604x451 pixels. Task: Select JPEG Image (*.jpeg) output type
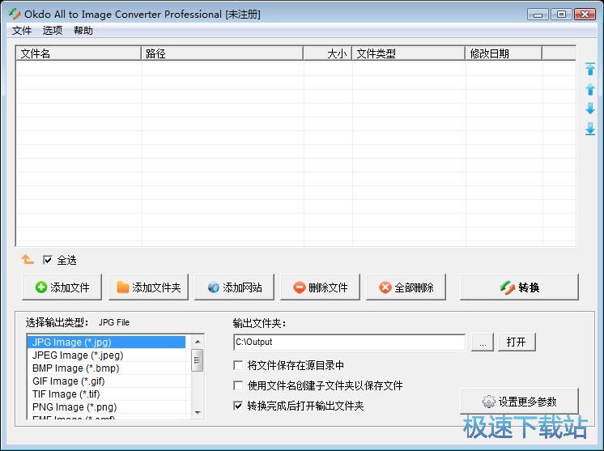point(106,355)
